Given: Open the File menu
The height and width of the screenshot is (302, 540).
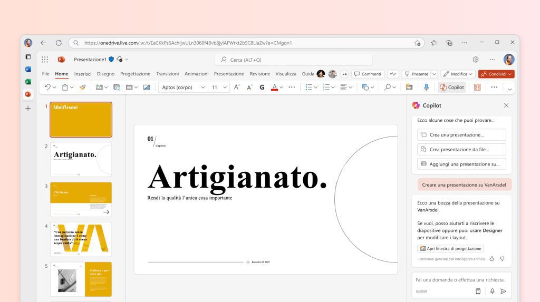Looking at the screenshot, I should [x=45, y=74].
